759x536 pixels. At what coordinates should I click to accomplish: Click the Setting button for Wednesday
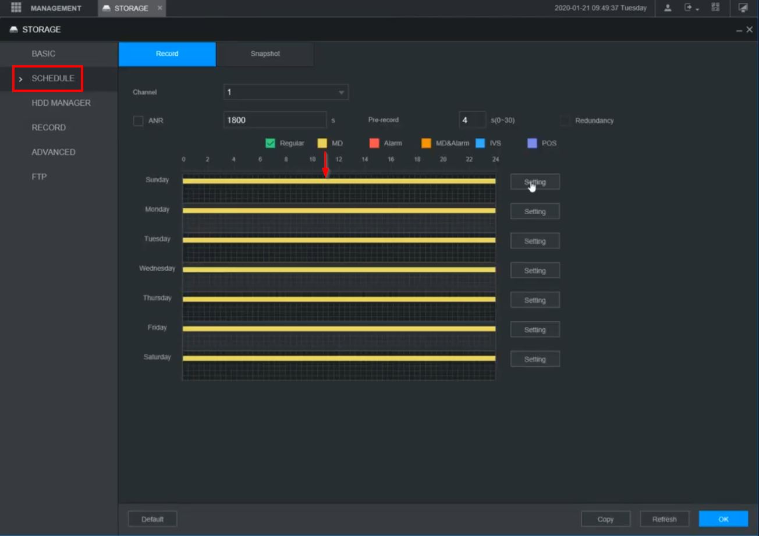535,271
